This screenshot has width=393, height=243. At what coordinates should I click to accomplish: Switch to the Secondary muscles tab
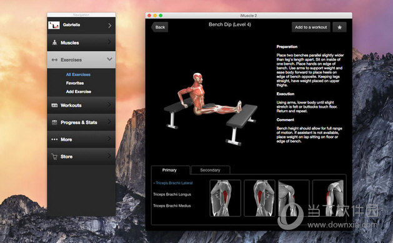(x=211, y=170)
